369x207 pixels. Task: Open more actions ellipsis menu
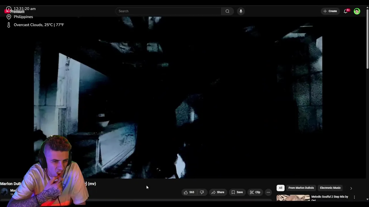pos(268,192)
